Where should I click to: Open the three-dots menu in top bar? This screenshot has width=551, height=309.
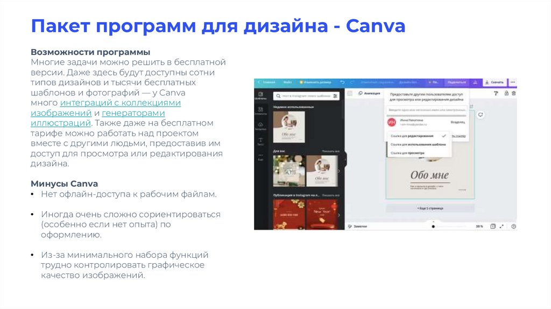tap(513, 82)
